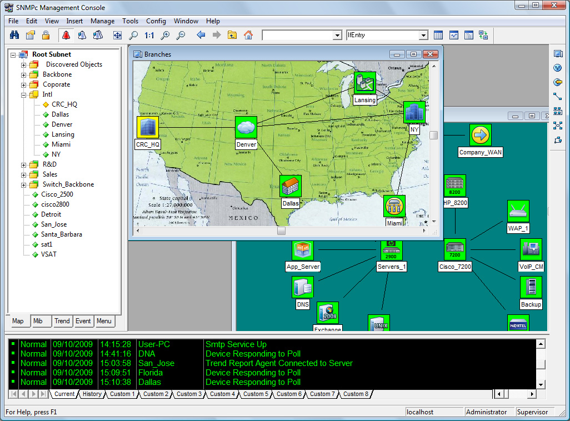Select the HP_8200 switch icon

coord(455,186)
